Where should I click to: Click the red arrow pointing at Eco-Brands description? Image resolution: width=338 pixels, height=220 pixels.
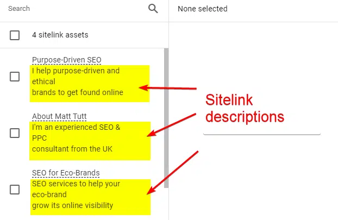(x=173, y=171)
